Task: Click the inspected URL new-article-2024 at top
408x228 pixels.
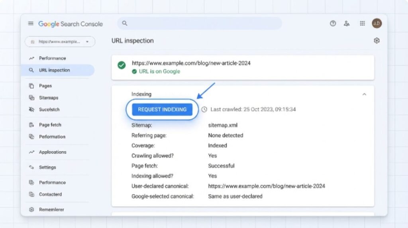Action: (191, 63)
